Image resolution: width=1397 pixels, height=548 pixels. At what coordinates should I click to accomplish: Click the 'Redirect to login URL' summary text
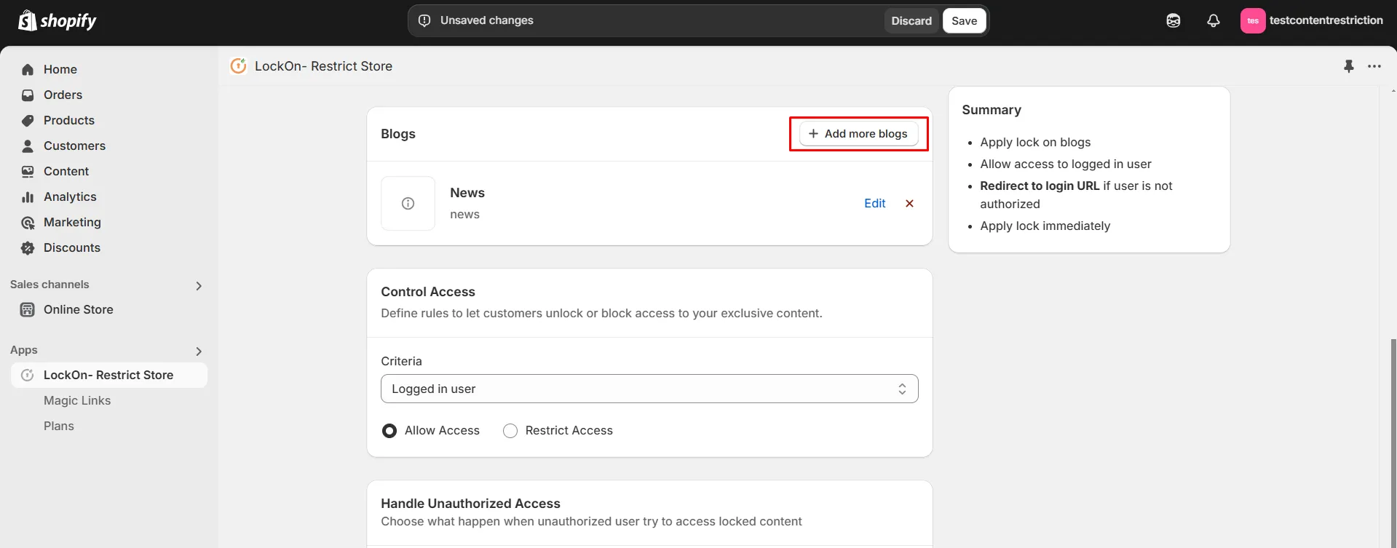click(x=1040, y=186)
